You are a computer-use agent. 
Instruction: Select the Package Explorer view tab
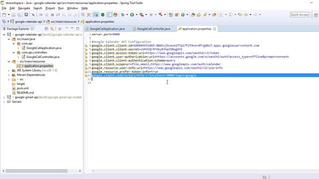pyautogui.click(x=18, y=29)
